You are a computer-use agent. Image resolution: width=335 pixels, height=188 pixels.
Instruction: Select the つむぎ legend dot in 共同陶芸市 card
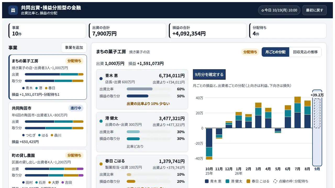click(23, 135)
